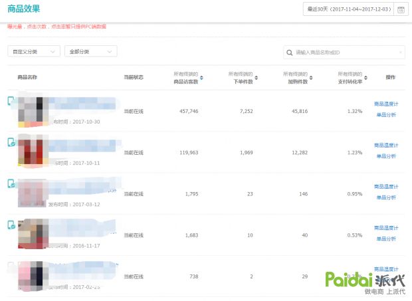Open 商品温度计 for the 738 visitors product
412x301 pixels.
386,269
